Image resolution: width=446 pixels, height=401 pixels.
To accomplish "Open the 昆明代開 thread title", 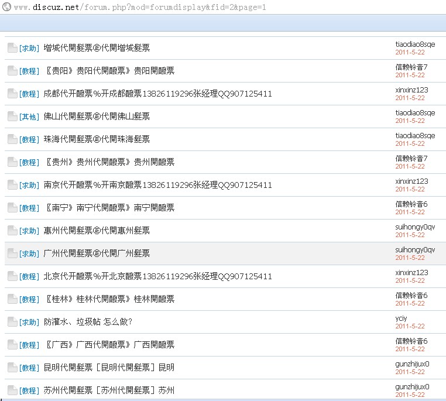I will tap(109, 368).
